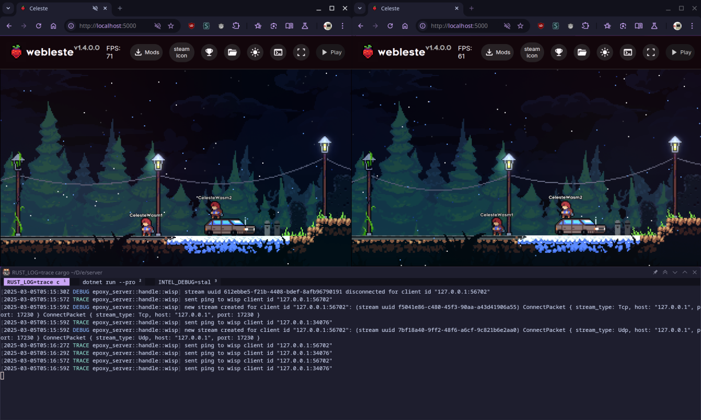Open a new tab in the left browser
701x420 pixels.
pos(120,9)
